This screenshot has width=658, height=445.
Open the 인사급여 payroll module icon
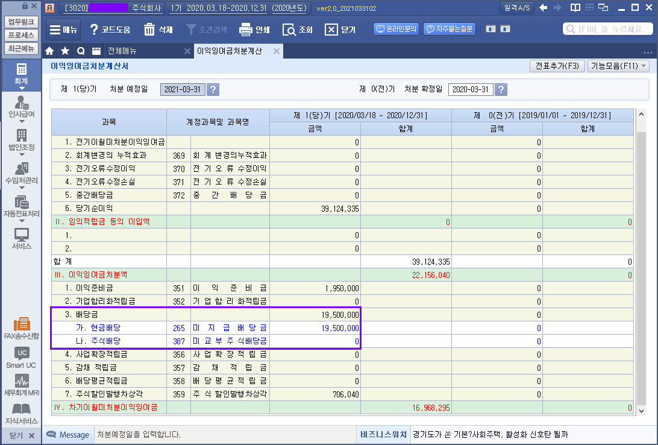tap(21, 104)
